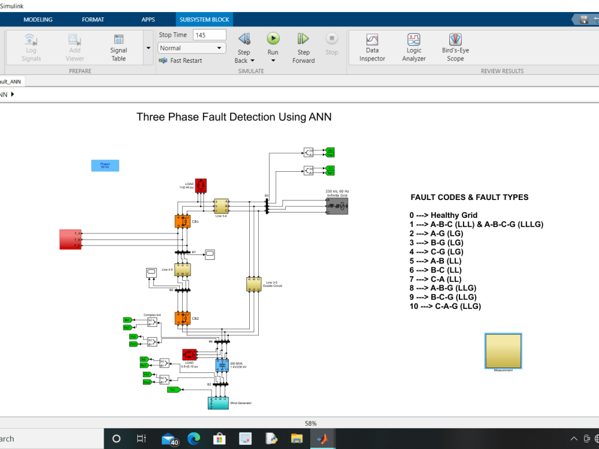Select the Line 3-5 Double Circuit block
Image resolution: width=599 pixels, height=449 pixels.
[x=253, y=284]
